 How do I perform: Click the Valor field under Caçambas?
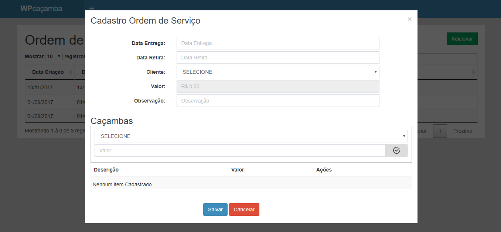tap(240, 150)
